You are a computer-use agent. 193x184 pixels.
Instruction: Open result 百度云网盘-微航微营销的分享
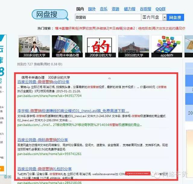click(x=43, y=140)
